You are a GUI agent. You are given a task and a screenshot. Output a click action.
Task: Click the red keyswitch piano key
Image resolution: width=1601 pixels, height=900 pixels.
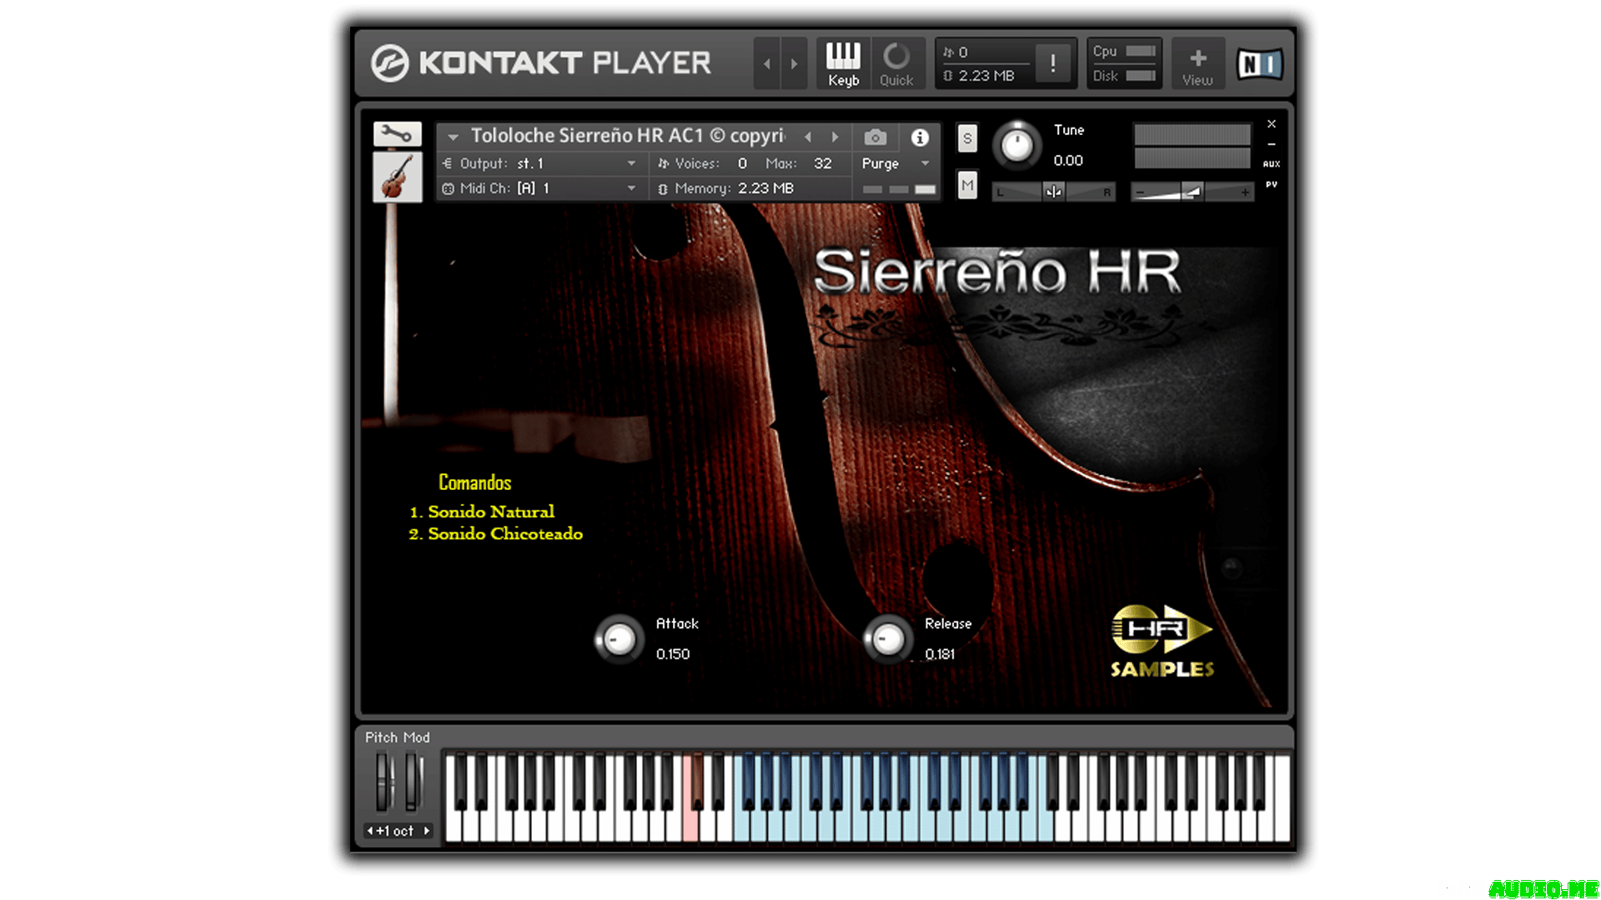click(x=690, y=825)
